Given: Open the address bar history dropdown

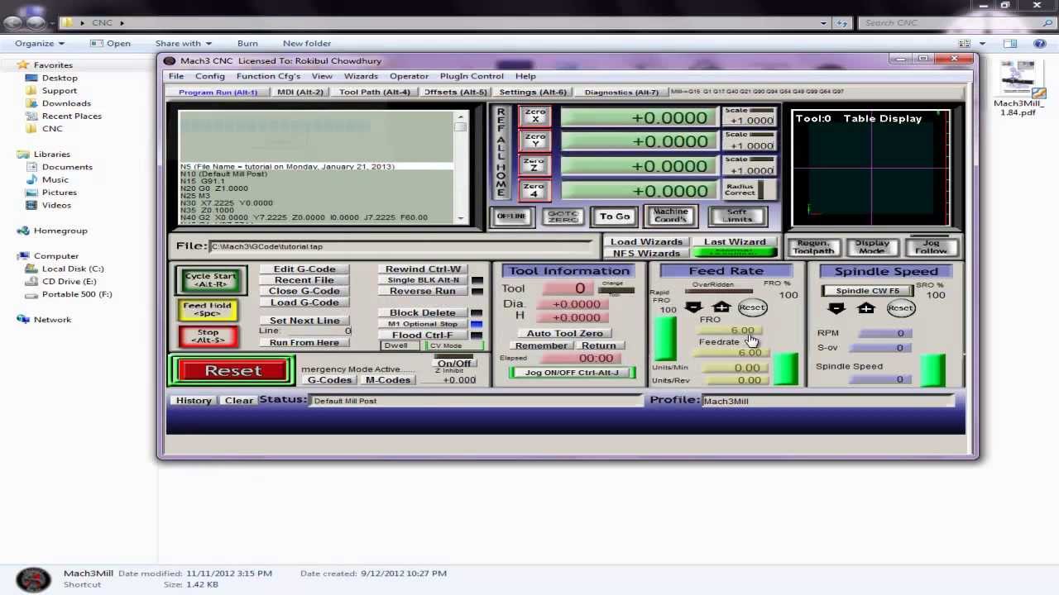Looking at the screenshot, I should pos(822,22).
